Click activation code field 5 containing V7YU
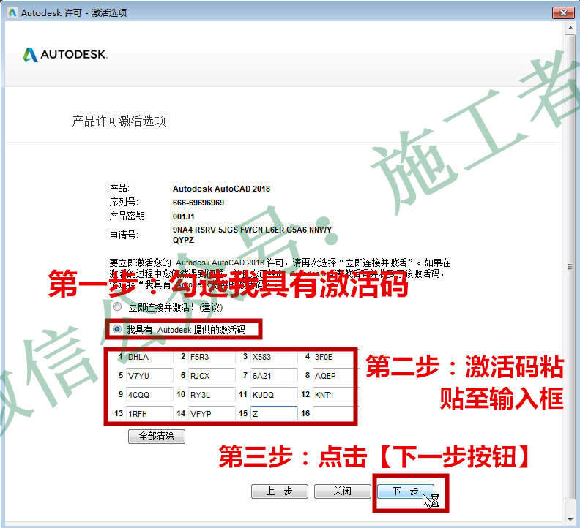This screenshot has width=580, height=528. coord(149,376)
